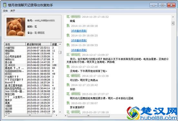
Task: Click the message 家长要到吗?
Action: coord(77,108)
